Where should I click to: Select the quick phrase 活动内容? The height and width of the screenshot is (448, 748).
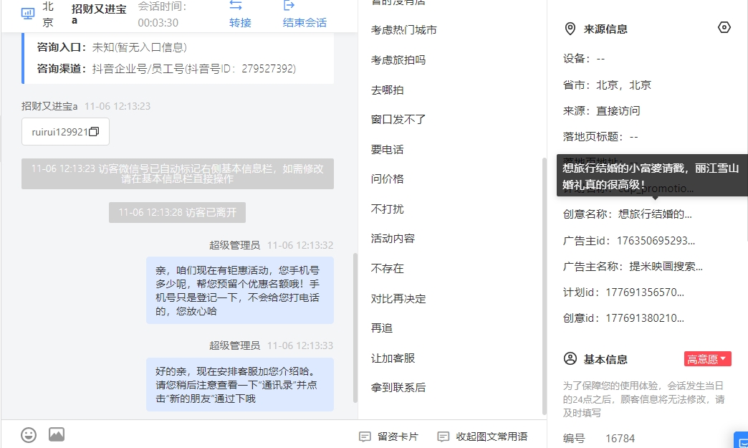(393, 239)
